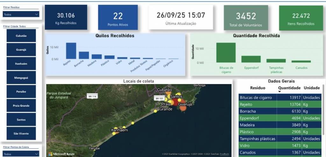Image resolution: width=326 pixels, height=157 pixels.
Task: Select the Borracha row in Dados Gerais
Action: (257, 111)
